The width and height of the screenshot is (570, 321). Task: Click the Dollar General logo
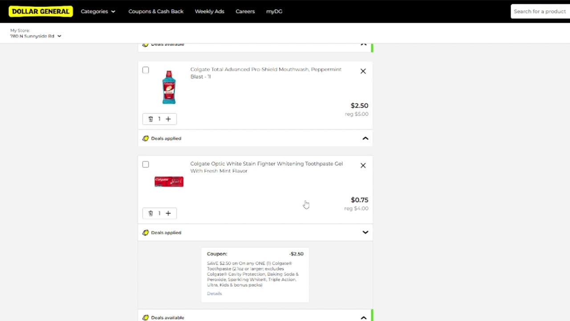[41, 12]
